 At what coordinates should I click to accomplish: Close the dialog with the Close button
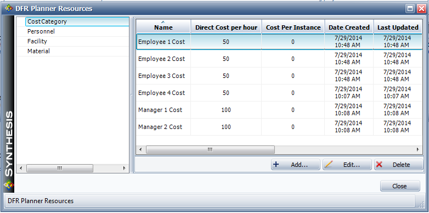(x=400, y=186)
